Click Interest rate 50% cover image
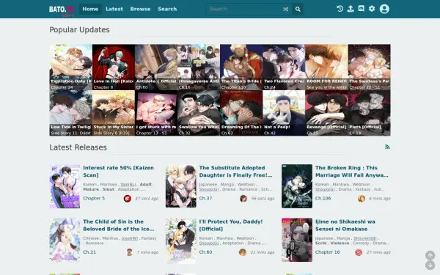440x275 pixels. click(x=65, y=186)
